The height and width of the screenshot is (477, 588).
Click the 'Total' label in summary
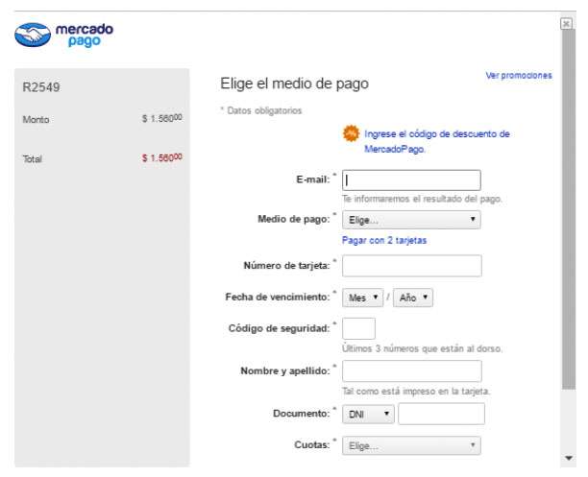click(x=33, y=159)
